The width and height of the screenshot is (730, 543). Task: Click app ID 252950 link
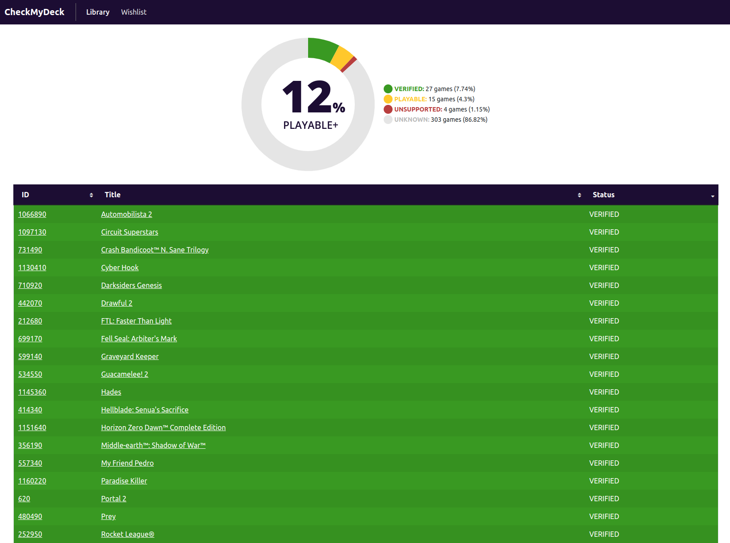(30, 534)
